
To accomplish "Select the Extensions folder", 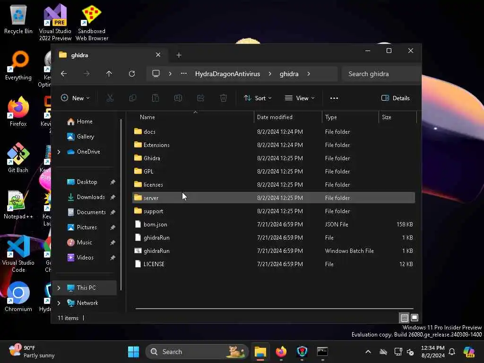I will click(x=274, y=145).
